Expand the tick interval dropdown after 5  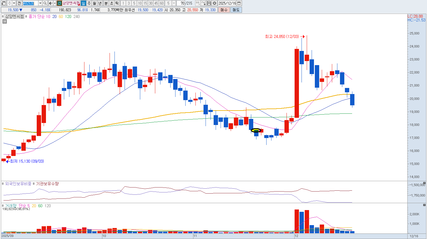[x=174, y=3]
